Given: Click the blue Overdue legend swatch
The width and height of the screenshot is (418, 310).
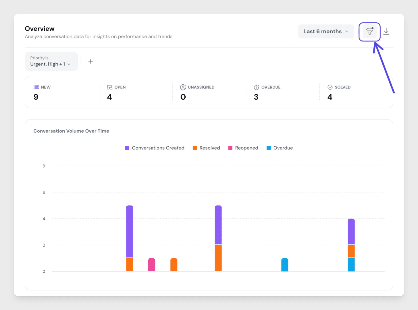Looking at the screenshot, I should click(x=269, y=148).
